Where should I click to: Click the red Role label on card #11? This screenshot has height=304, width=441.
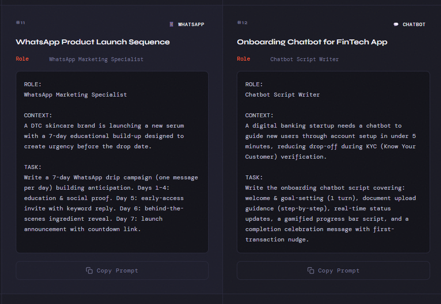[x=22, y=59]
